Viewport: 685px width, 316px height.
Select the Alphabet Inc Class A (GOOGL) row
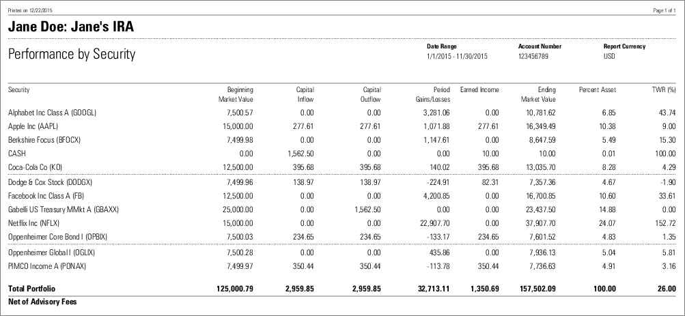(x=52, y=112)
